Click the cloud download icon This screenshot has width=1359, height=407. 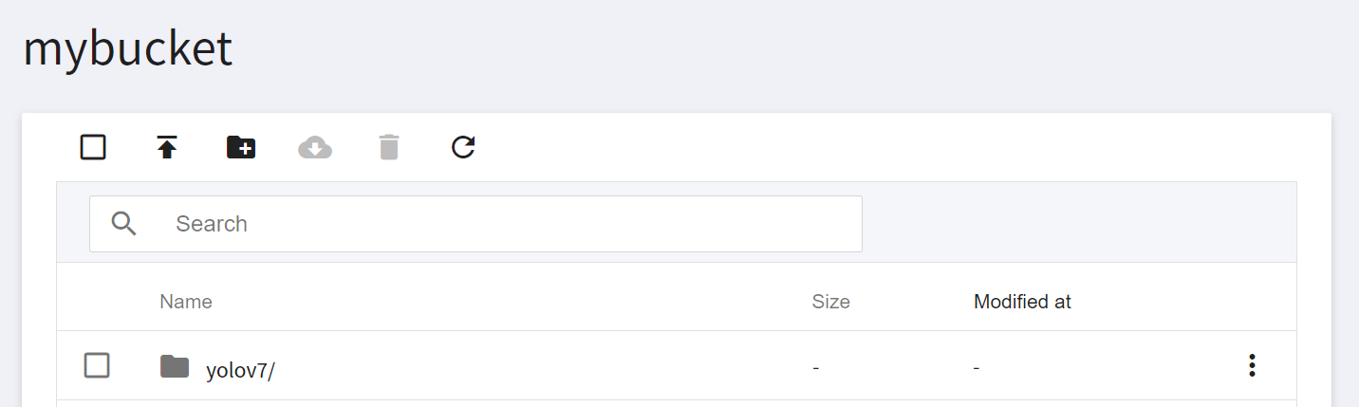[315, 147]
